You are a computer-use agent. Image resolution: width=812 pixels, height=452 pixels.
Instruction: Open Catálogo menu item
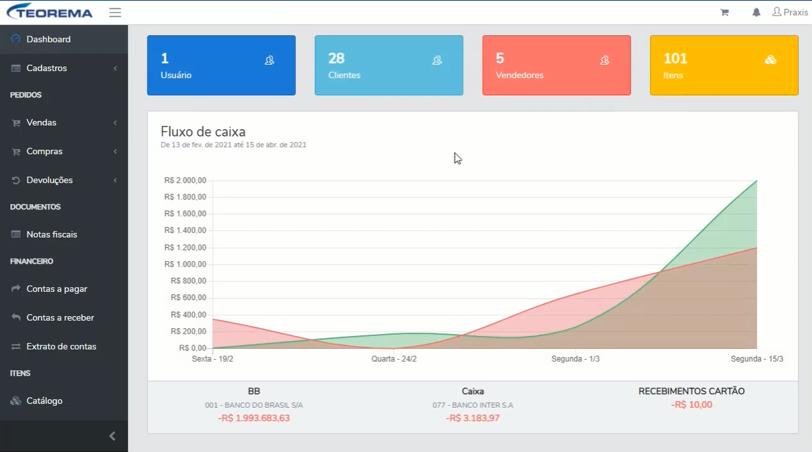(64, 401)
